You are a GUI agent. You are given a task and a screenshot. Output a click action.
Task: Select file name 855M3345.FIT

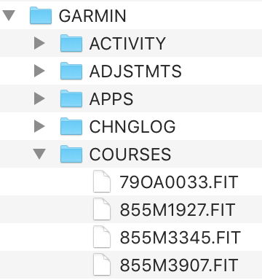point(180,238)
